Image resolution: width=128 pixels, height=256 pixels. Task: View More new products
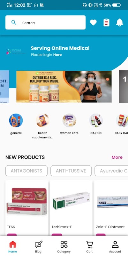pos(117,157)
